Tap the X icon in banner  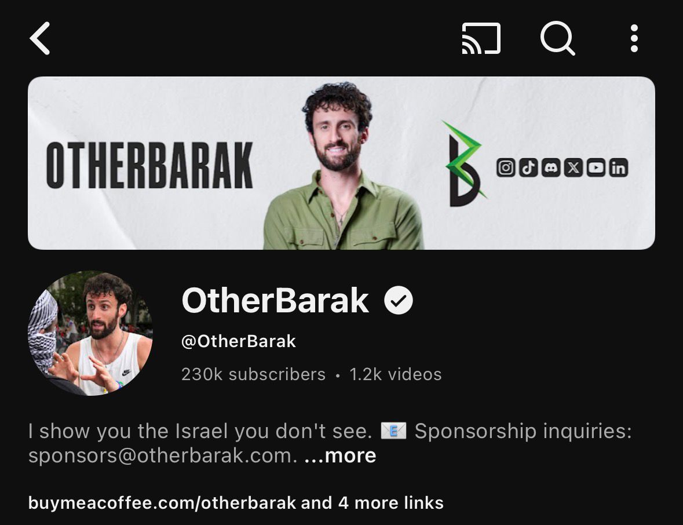pos(574,167)
